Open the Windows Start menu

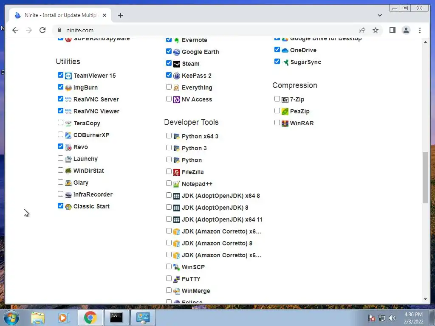11,318
